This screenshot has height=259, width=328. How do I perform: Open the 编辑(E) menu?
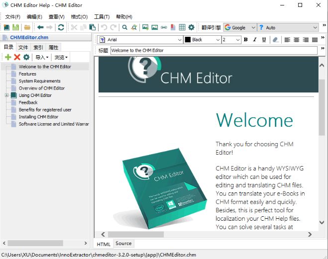pos(34,17)
